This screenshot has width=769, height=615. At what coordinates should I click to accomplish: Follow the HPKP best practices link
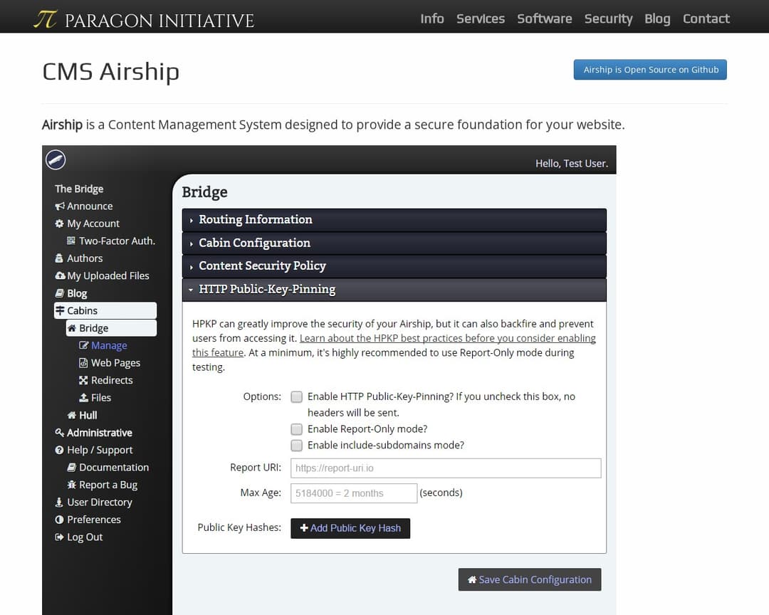[447, 339]
